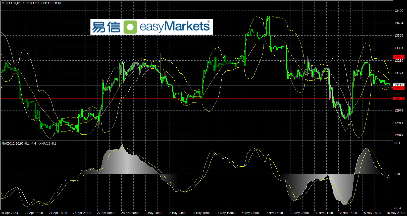Click the 13499 price scale value
407x216 pixels.
399,11
